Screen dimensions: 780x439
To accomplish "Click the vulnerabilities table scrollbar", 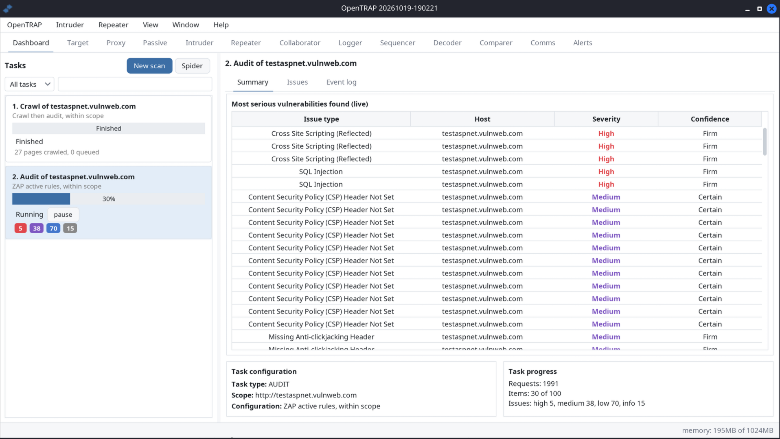I will click(765, 141).
